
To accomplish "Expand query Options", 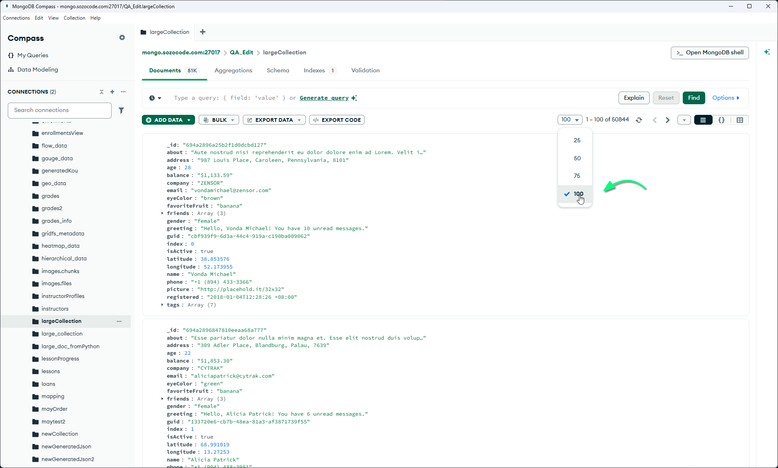I will [726, 98].
